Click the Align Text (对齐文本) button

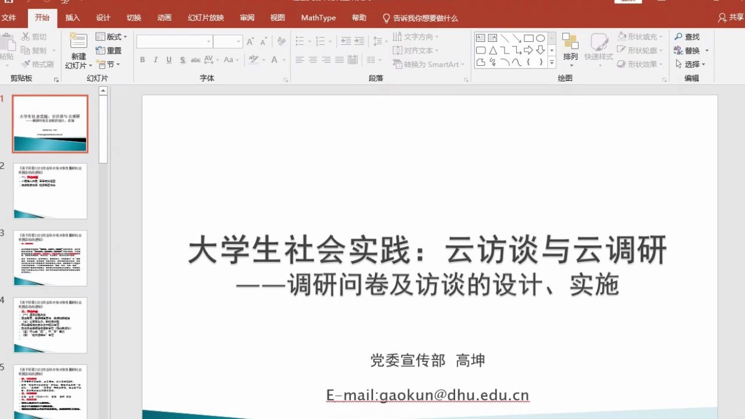(416, 51)
